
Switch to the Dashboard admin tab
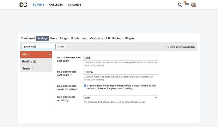(28, 38)
